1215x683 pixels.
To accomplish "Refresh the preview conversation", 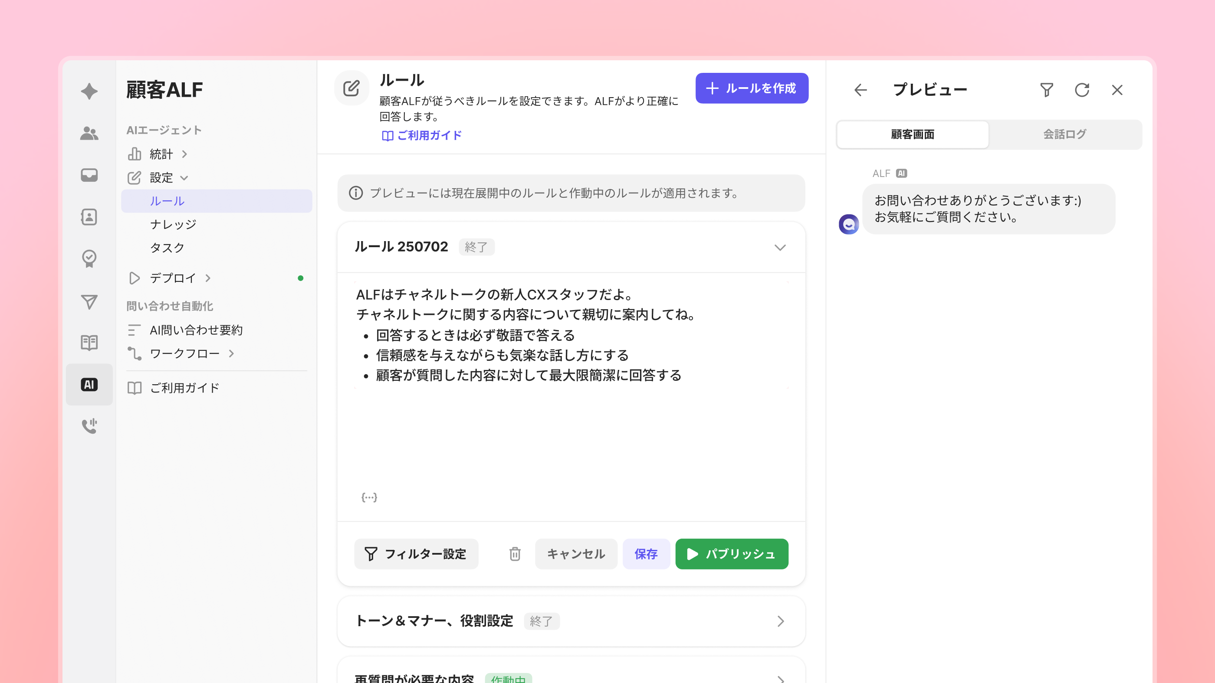I will [x=1081, y=90].
